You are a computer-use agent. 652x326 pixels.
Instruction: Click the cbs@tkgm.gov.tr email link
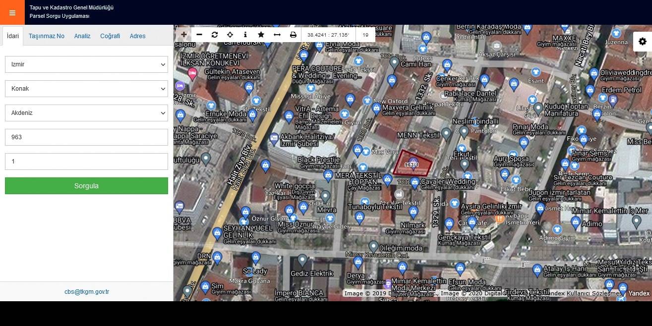(x=87, y=292)
